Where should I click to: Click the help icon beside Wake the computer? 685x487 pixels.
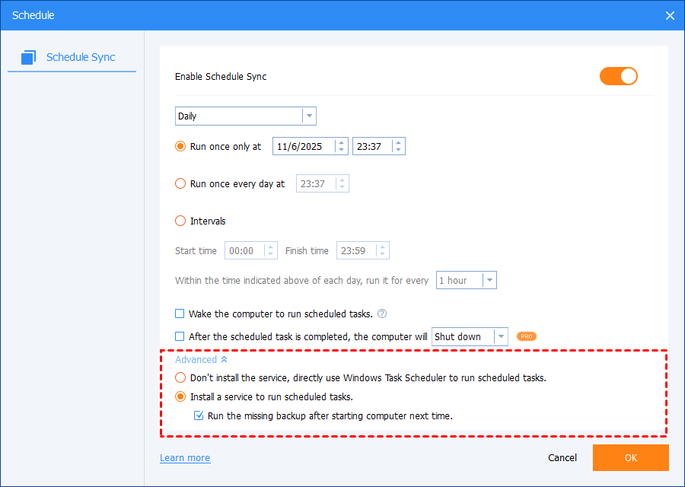(382, 314)
